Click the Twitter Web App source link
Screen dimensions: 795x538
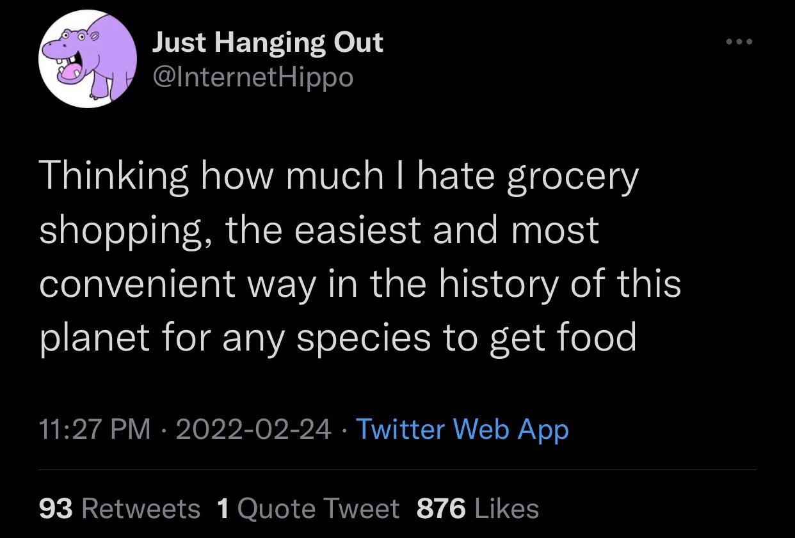pos(462,430)
